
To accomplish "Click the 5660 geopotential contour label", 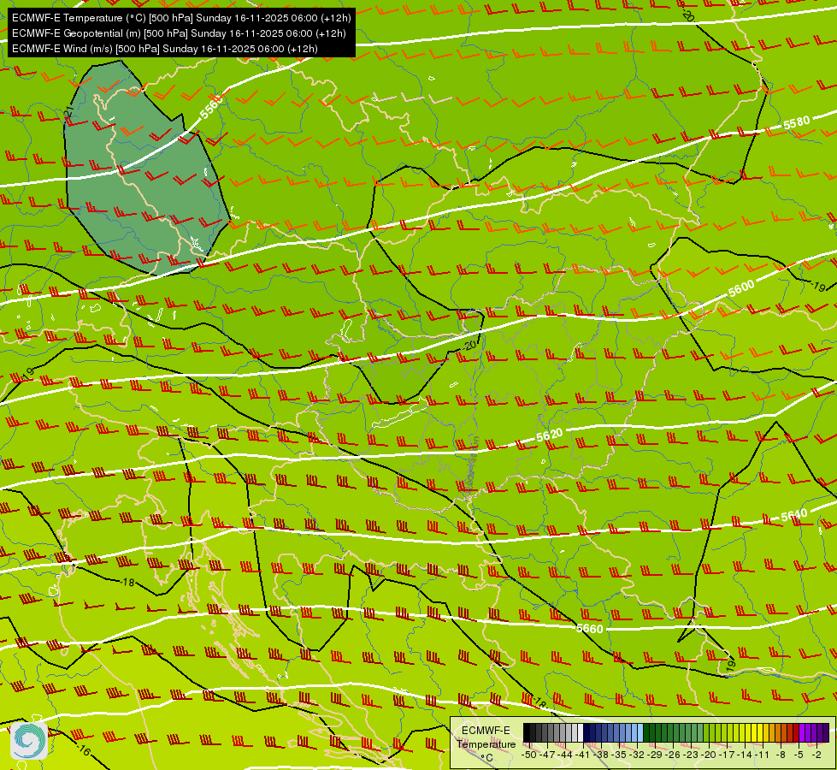I will (x=590, y=629).
